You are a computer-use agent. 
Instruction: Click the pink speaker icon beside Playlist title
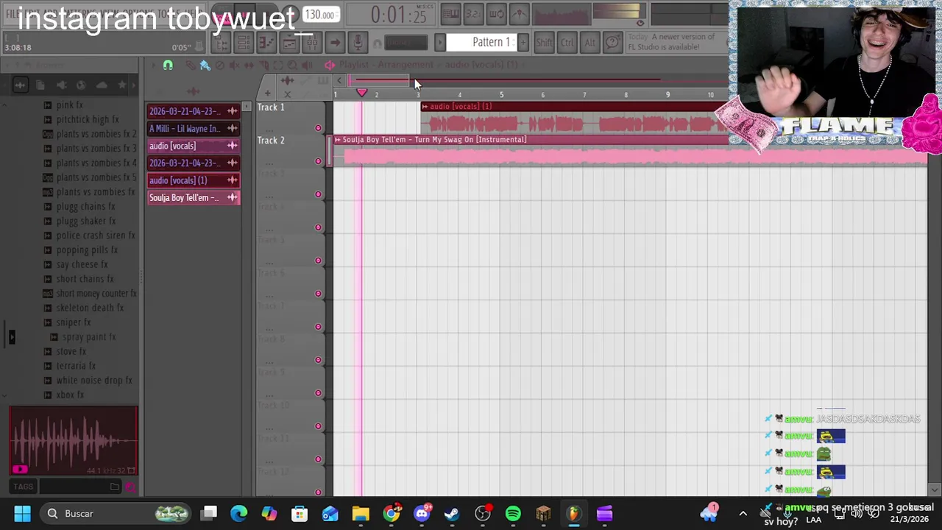click(330, 66)
